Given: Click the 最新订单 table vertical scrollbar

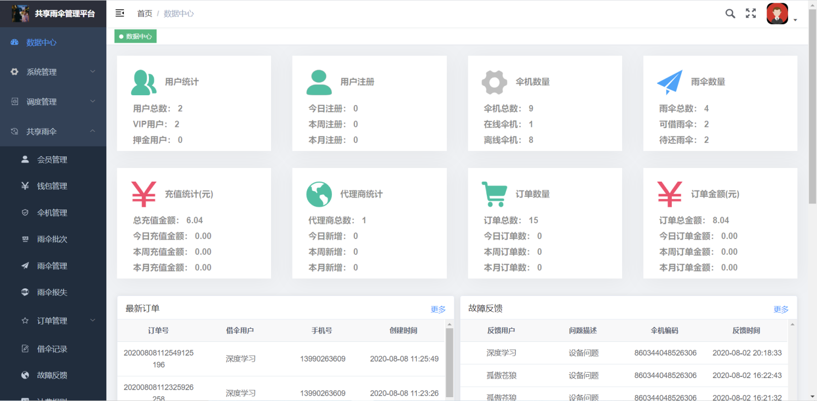Looking at the screenshot, I should 450,361.
